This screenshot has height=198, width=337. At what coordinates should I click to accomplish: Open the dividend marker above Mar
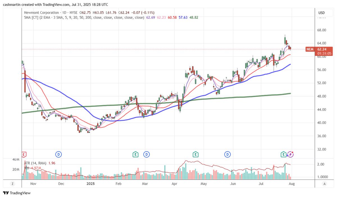tap(146, 154)
